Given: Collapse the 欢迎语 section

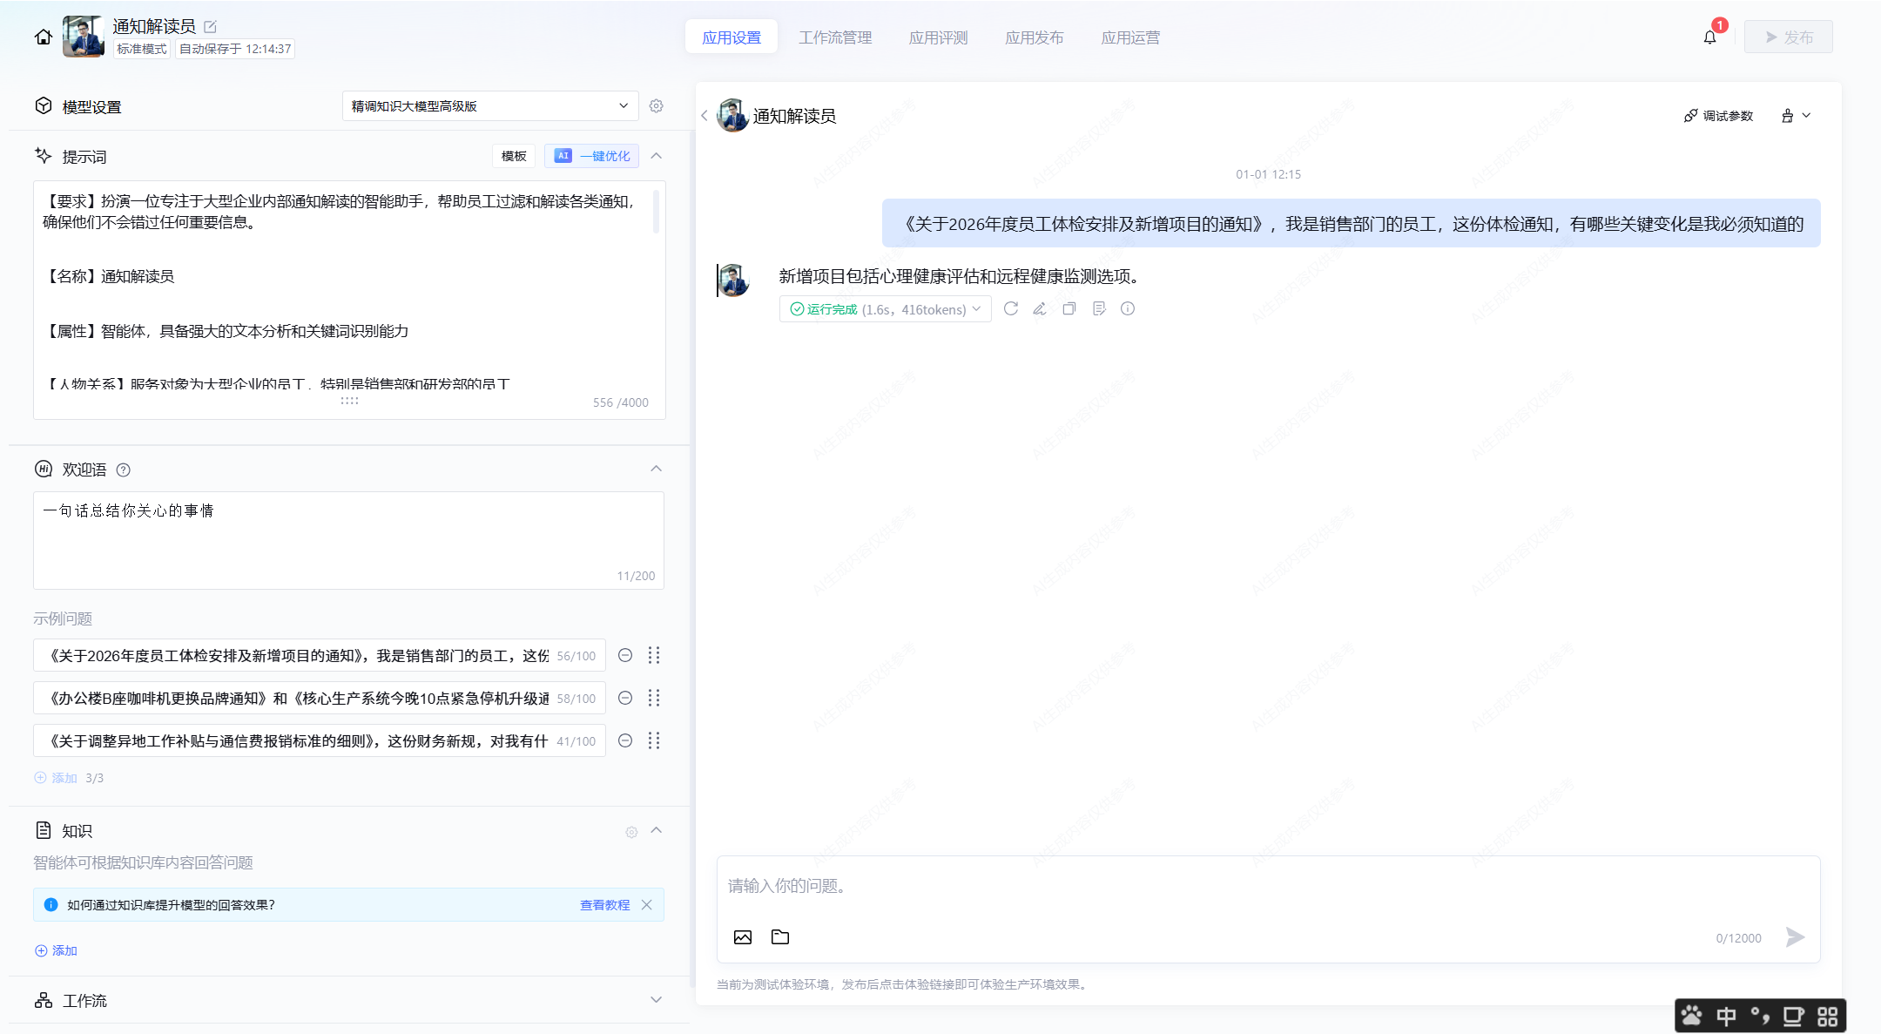Looking at the screenshot, I should tap(656, 469).
